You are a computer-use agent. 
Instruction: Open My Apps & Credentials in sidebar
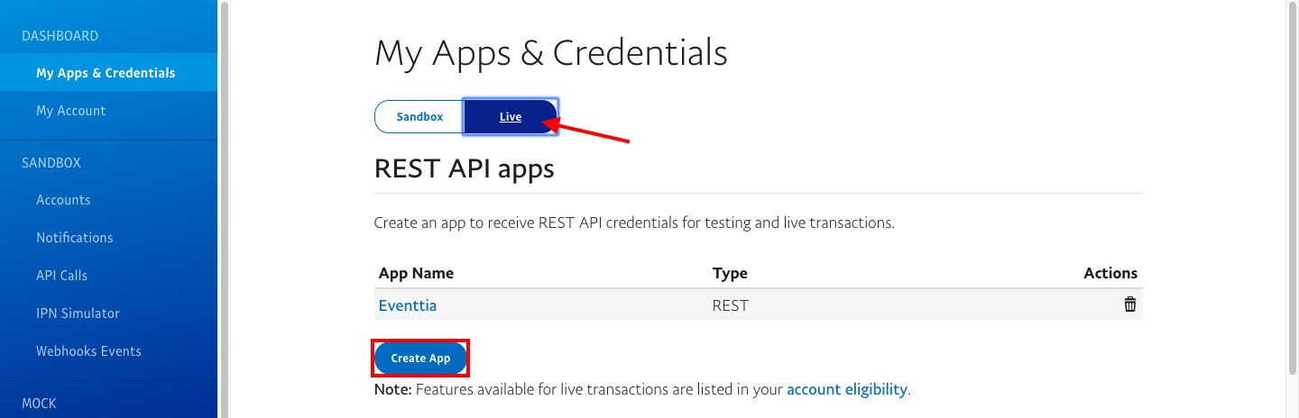tap(106, 73)
